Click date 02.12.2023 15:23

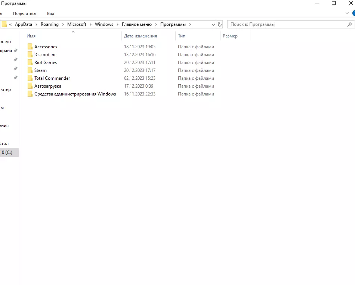point(140,78)
